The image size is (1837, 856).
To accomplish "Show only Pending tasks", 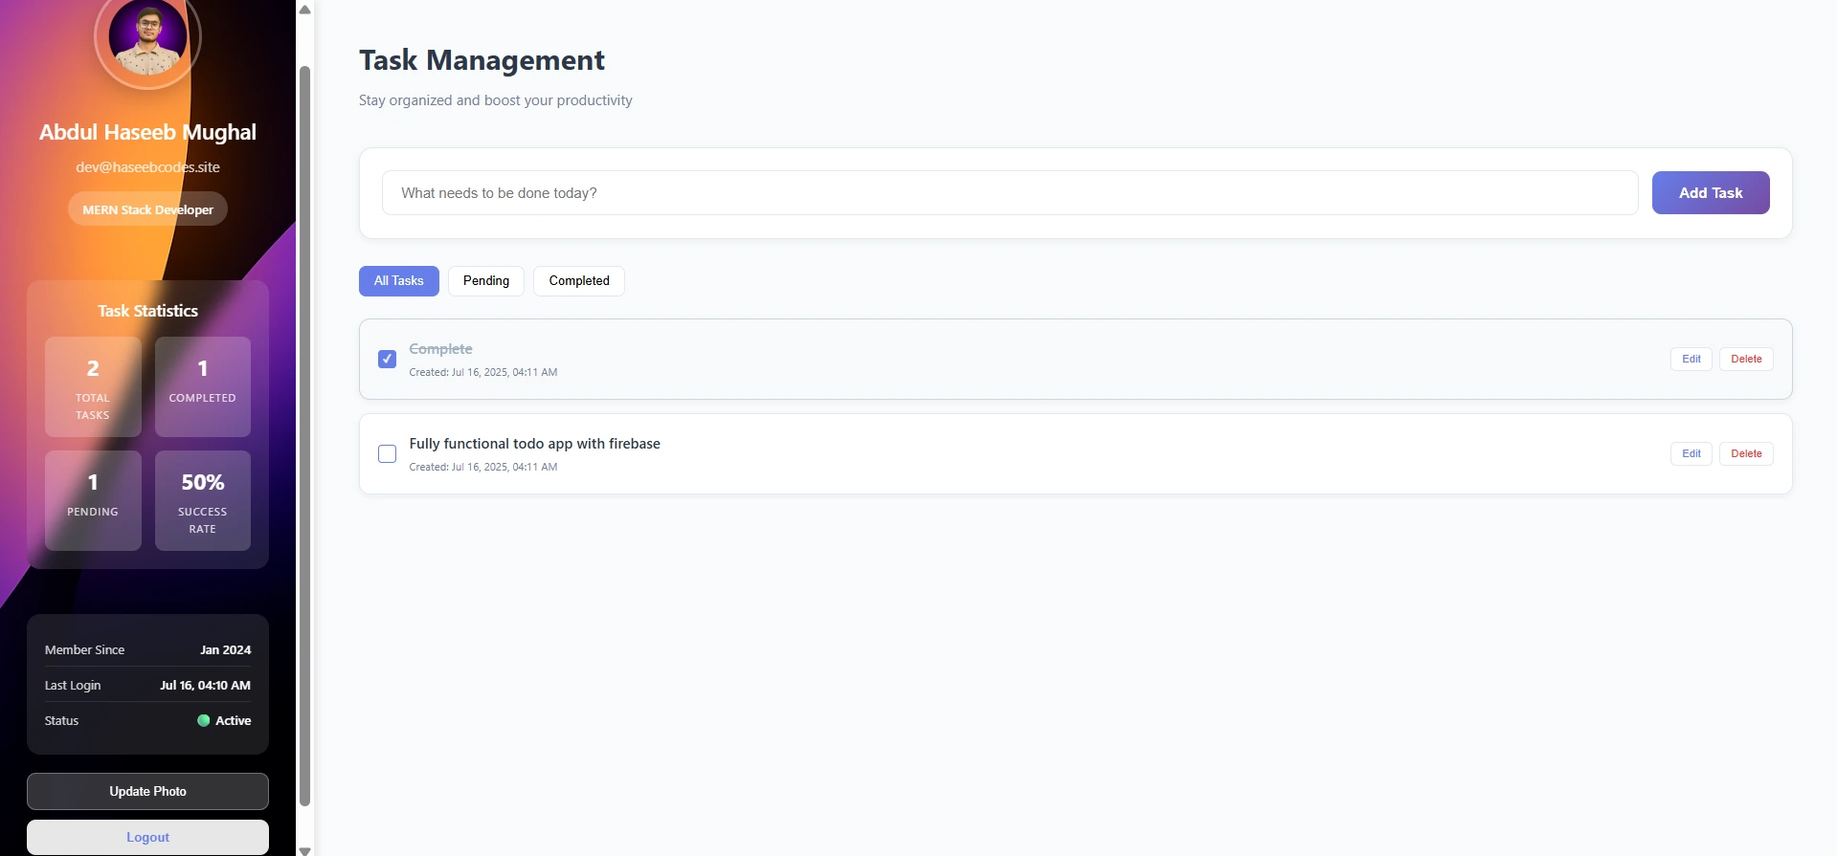I will pyautogui.click(x=485, y=281).
